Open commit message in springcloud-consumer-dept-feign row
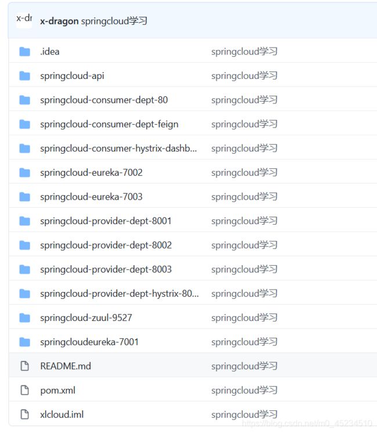377x433 pixels. tap(244, 124)
